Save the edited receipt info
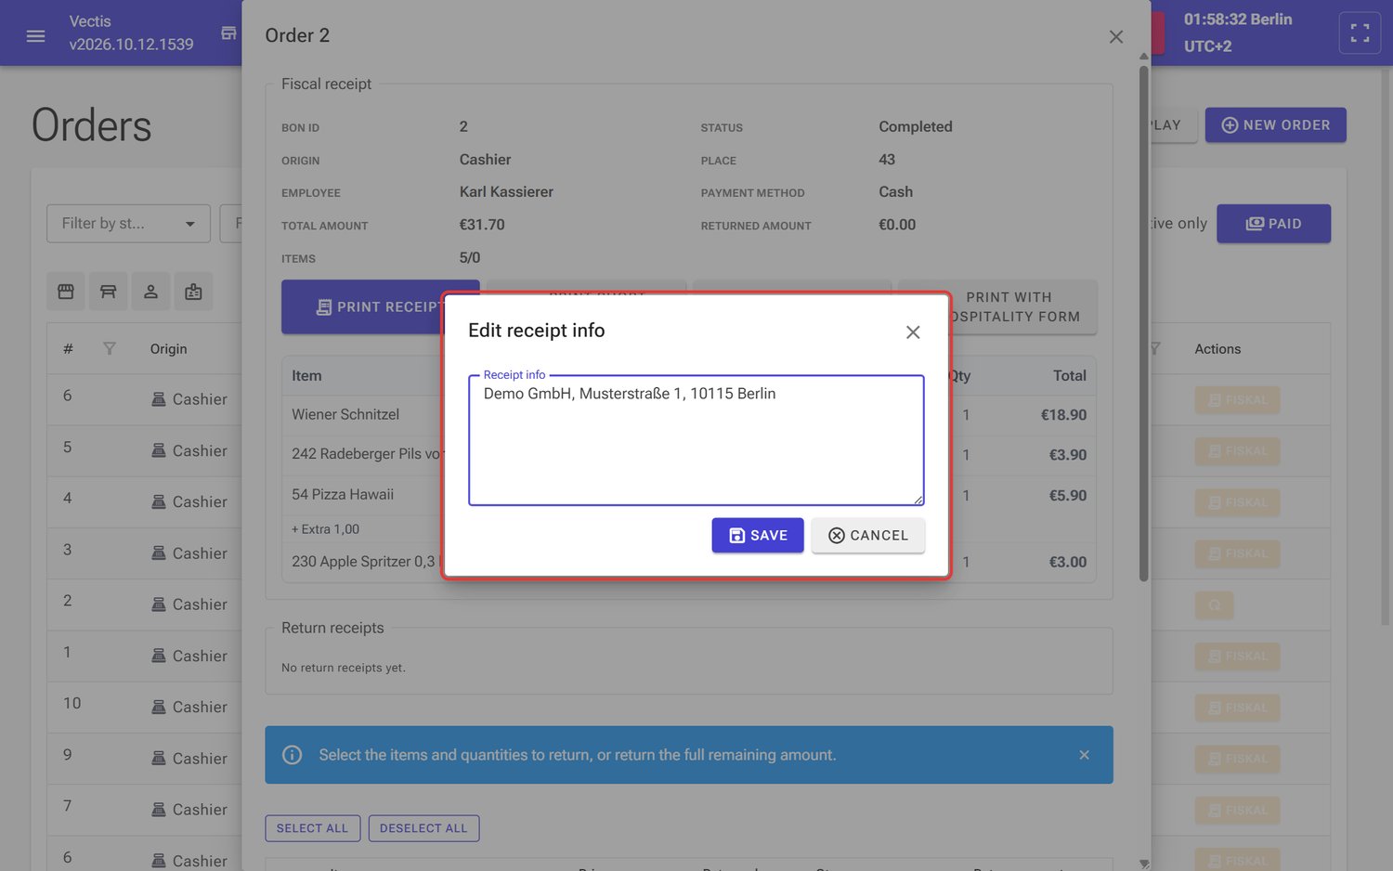 tap(757, 535)
